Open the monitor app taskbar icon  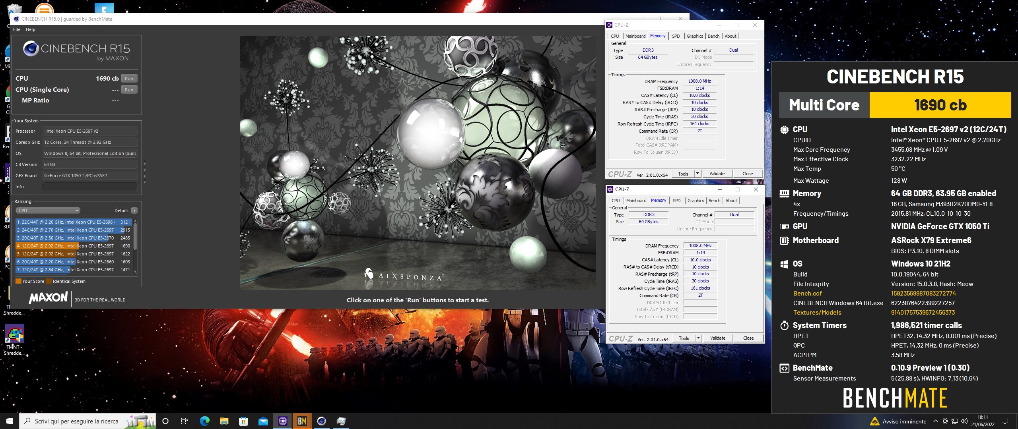click(341, 421)
